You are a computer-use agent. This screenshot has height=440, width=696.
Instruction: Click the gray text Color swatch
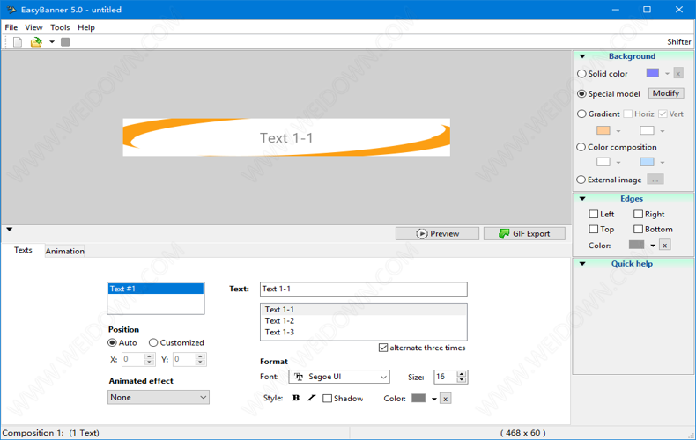[x=418, y=399]
